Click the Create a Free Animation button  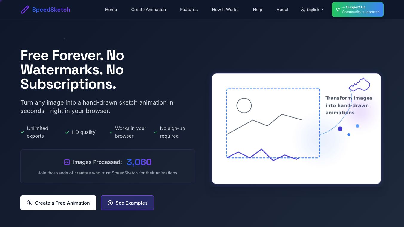point(58,203)
